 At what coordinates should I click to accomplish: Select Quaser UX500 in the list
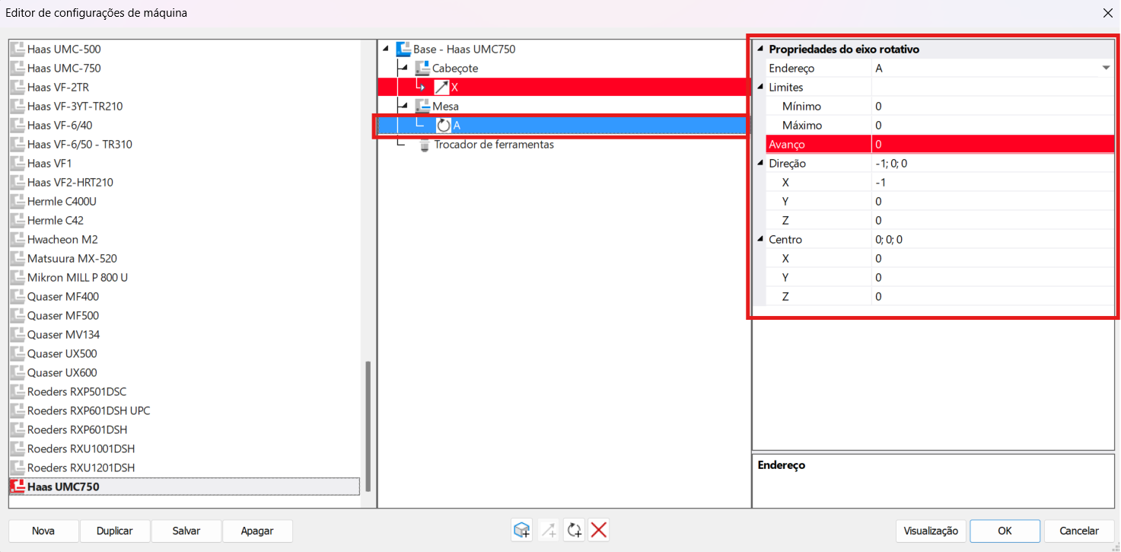click(62, 354)
